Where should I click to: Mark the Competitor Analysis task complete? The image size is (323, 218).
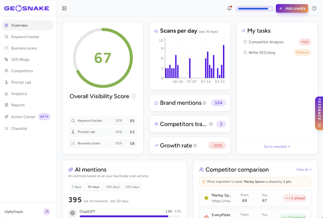[x=245, y=42]
